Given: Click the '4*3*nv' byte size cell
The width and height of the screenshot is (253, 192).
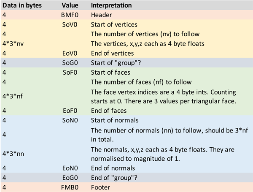Looking at the screenshot, I should (x=13, y=44).
